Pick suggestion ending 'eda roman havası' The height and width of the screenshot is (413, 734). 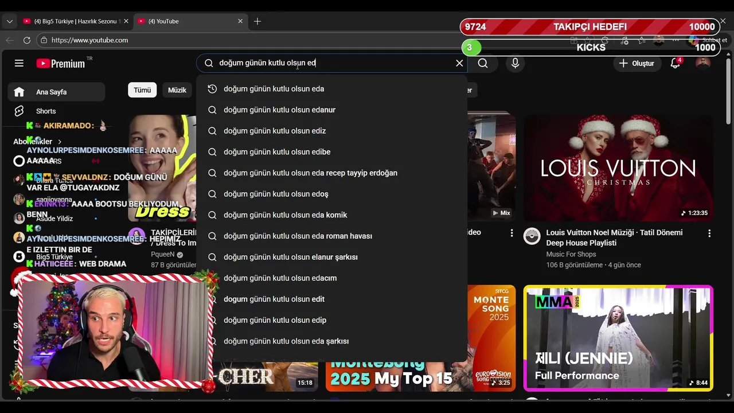[x=332, y=236]
